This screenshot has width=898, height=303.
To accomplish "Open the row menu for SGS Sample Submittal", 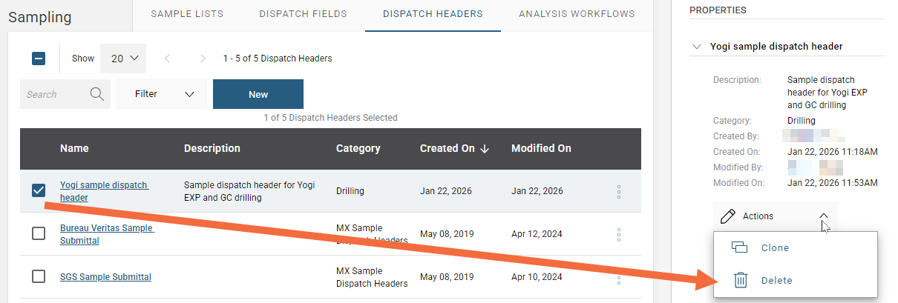I will pos(619,277).
